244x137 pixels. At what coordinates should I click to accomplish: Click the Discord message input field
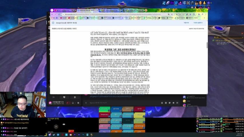click(124, 103)
